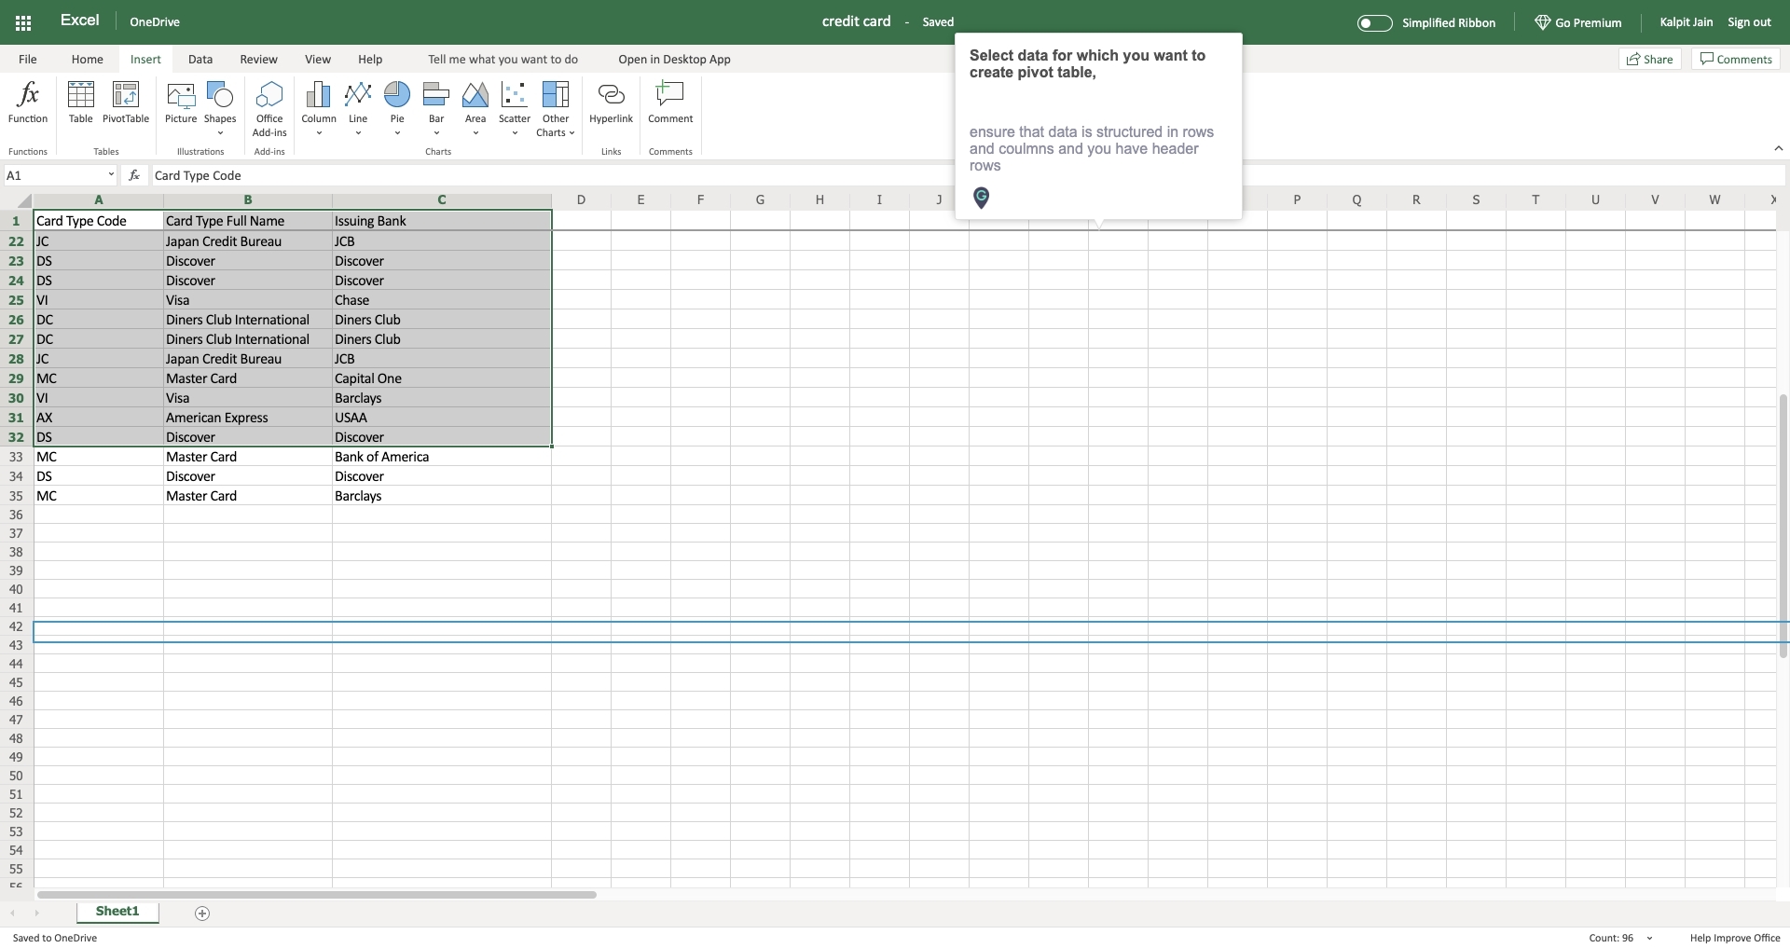Switch to the Data tab
Image resolution: width=1790 pixels, height=948 pixels.
point(200,59)
